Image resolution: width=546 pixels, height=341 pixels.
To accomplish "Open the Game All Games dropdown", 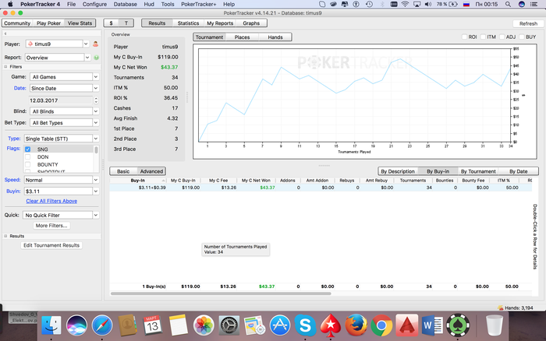I will tap(95, 77).
